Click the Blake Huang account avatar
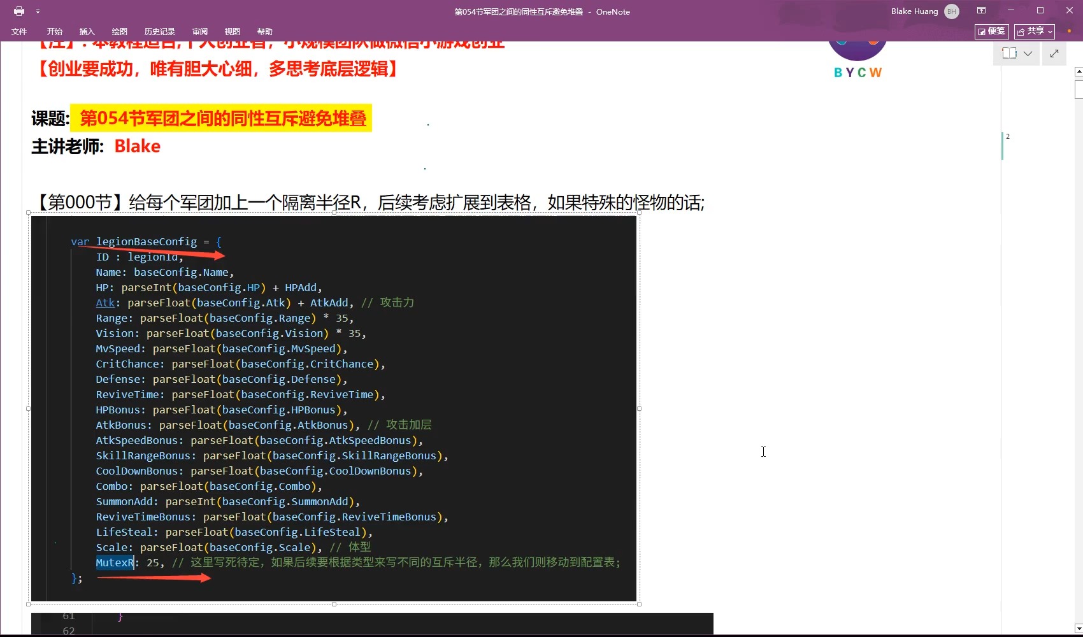 click(x=950, y=11)
